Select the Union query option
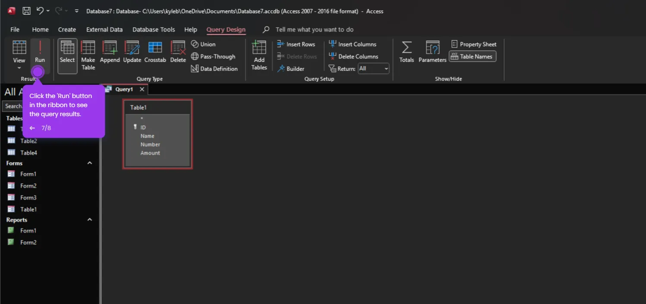The image size is (646, 304). (x=203, y=44)
